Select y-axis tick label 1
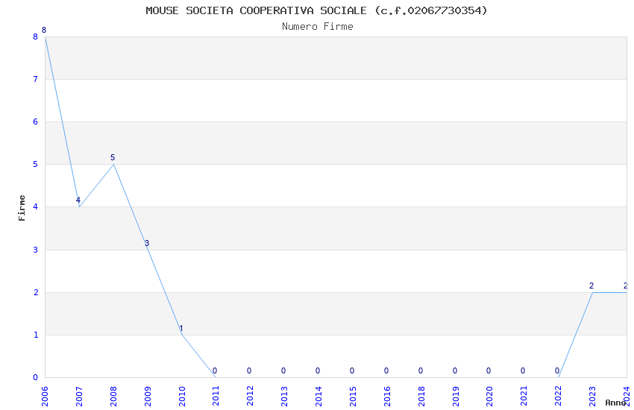Screen dimensions: 634x410 tap(36, 335)
